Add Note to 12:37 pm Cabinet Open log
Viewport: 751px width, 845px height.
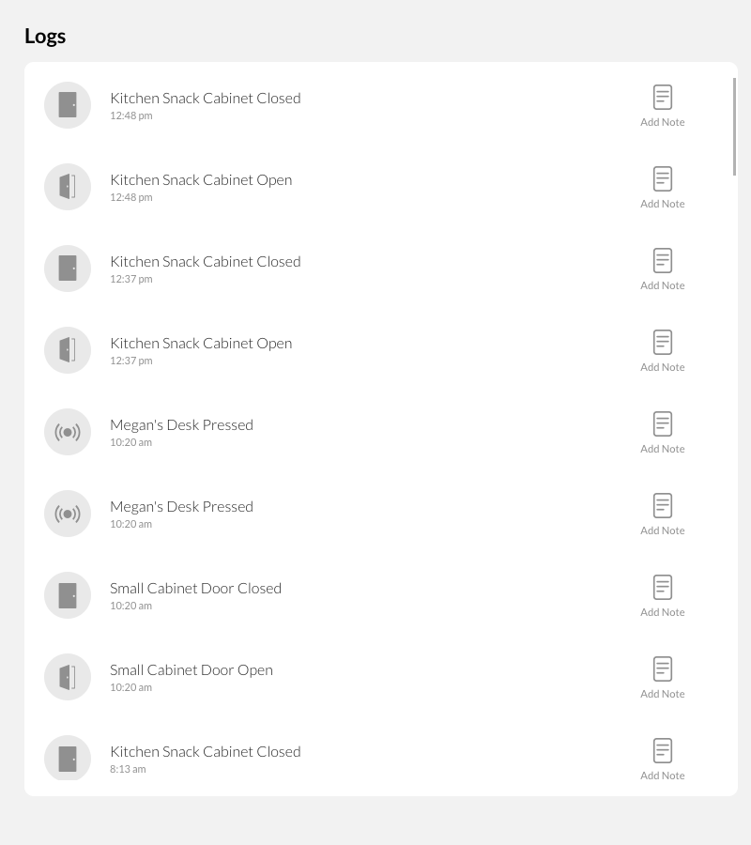pos(662,350)
